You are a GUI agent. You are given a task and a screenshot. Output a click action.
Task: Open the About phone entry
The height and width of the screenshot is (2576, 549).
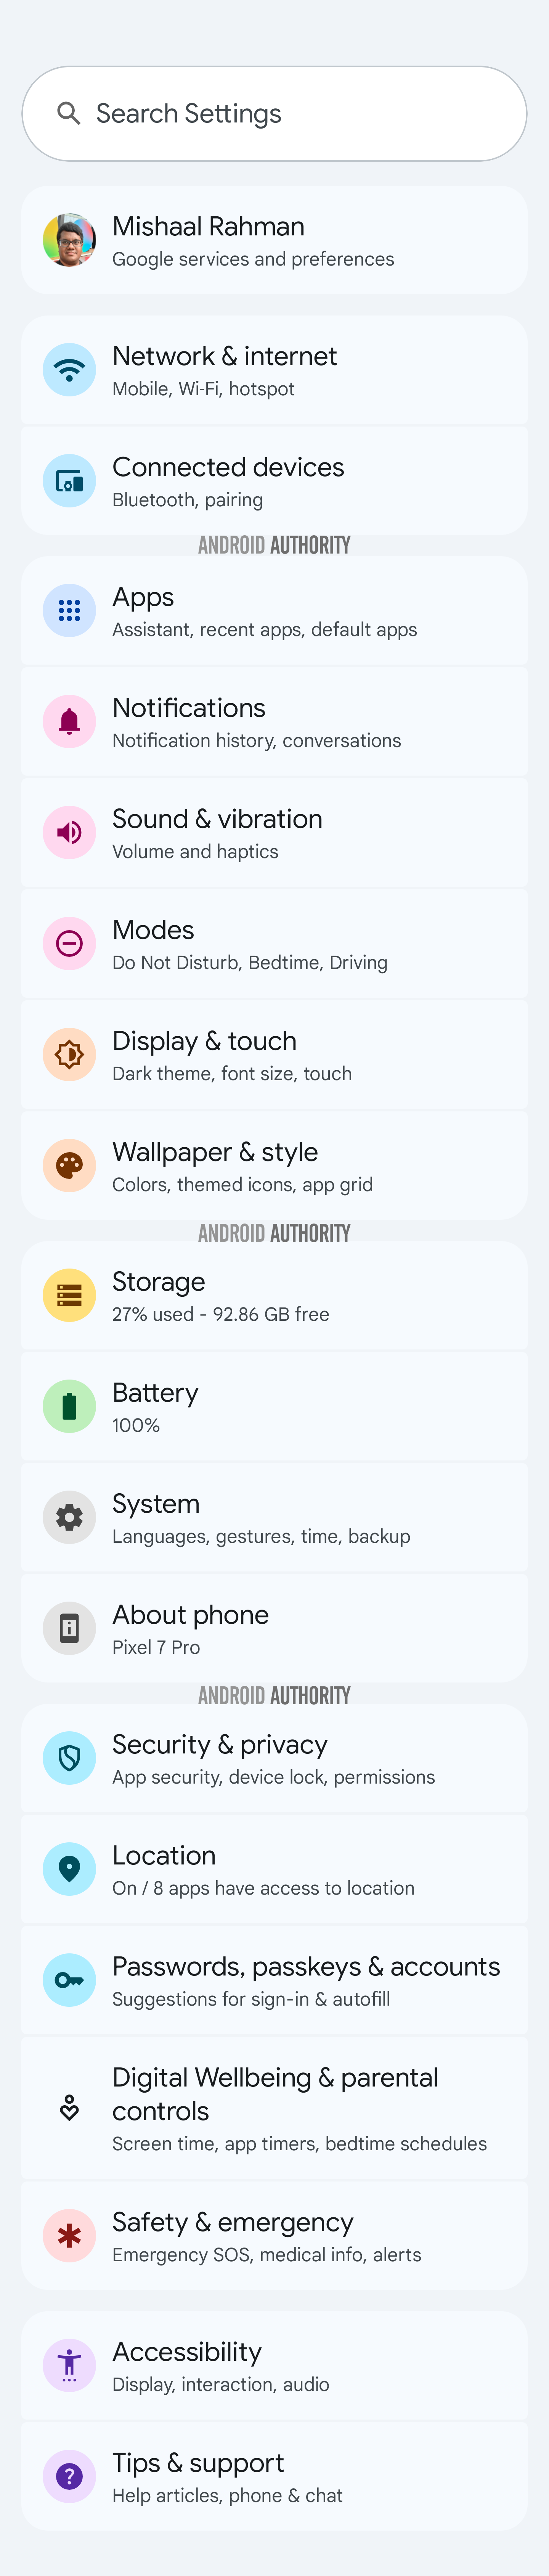point(274,1627)
